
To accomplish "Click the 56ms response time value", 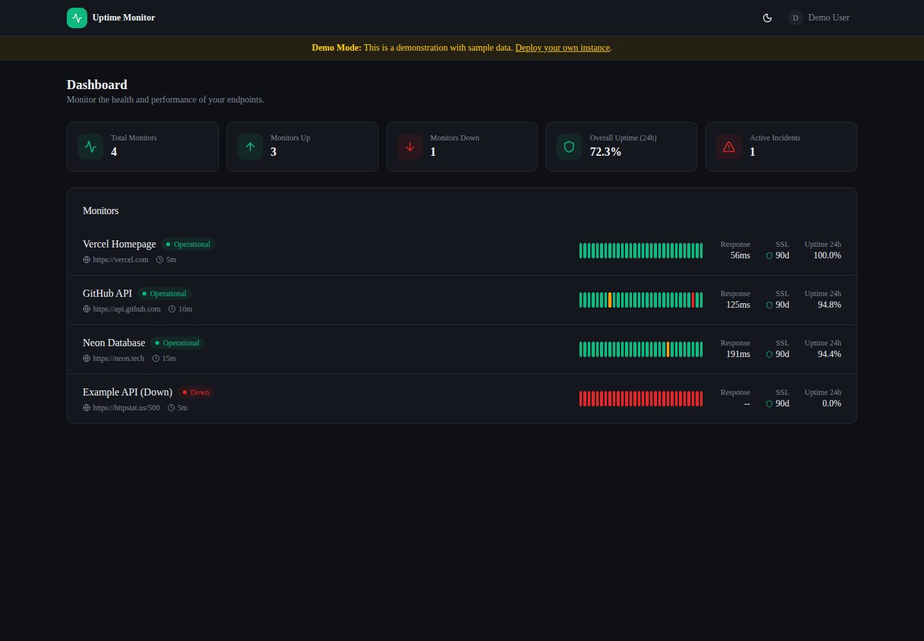I will pos(740,256).
